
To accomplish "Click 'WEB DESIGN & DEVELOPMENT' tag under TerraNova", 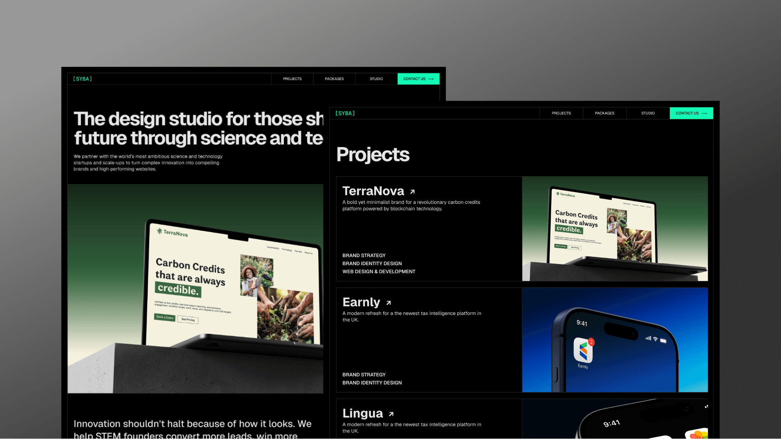I will click(379, 272).
